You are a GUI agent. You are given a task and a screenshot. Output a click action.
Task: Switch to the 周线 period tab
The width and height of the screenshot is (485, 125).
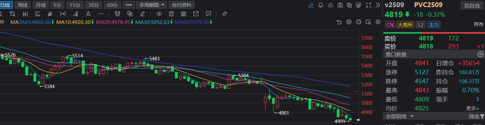pyautogui.click(x=23, y=5)
